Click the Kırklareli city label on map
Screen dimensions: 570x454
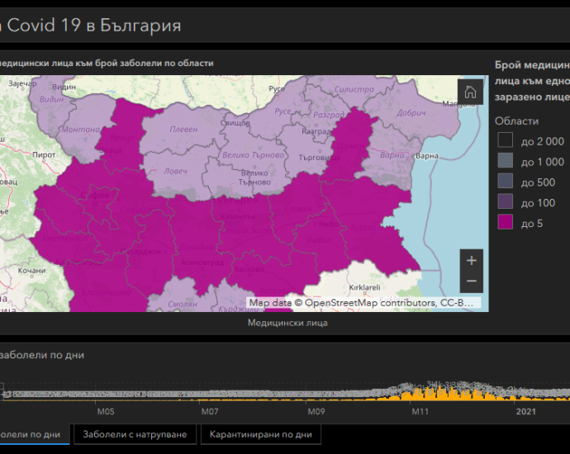364,287
